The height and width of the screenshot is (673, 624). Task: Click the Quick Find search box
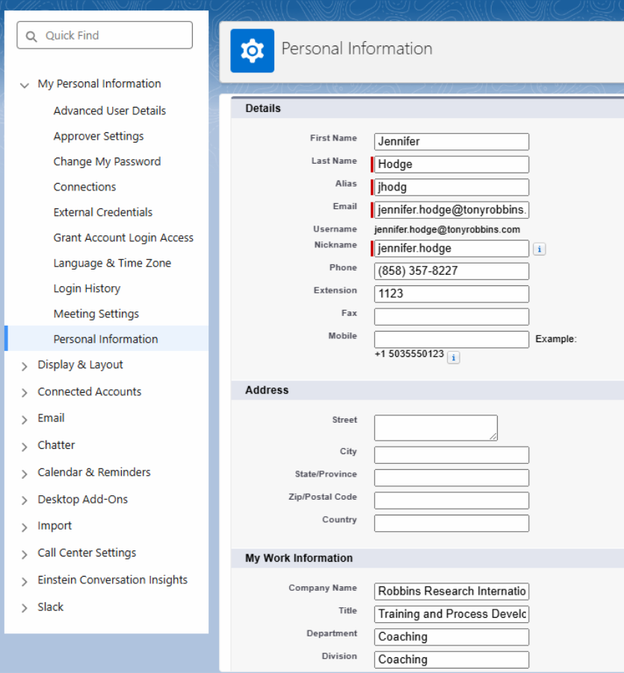[105, 35]
